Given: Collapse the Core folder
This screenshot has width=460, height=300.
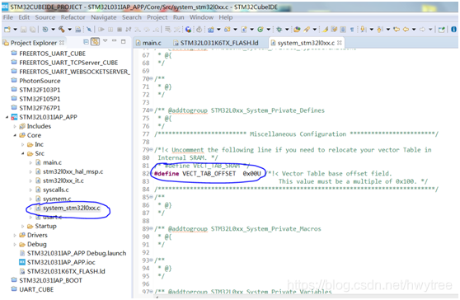Looking at the screenshot, I should [15, 135].
